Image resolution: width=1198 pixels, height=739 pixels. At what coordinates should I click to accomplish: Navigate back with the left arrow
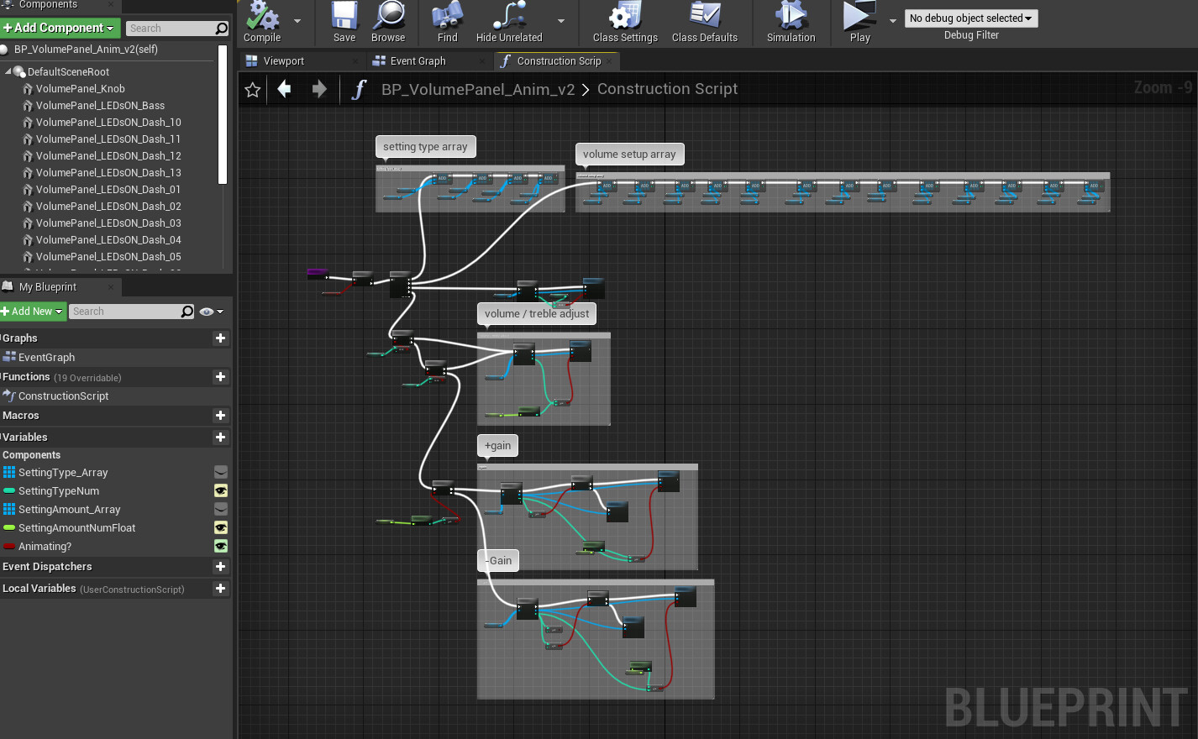(x=285, y=89)
